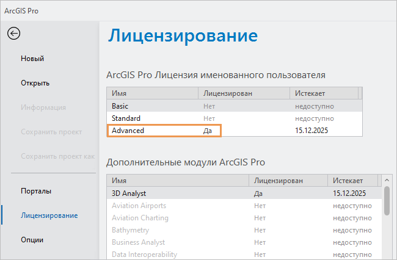
Task: Select the Bathymetry extension row
Action: coord(244,230)
